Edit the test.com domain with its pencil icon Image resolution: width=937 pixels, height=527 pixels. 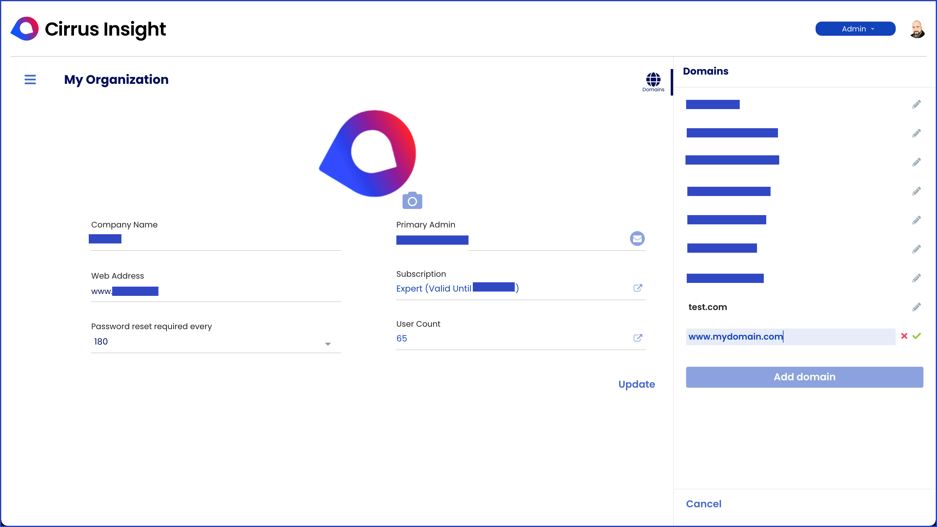tap(916, 307)
